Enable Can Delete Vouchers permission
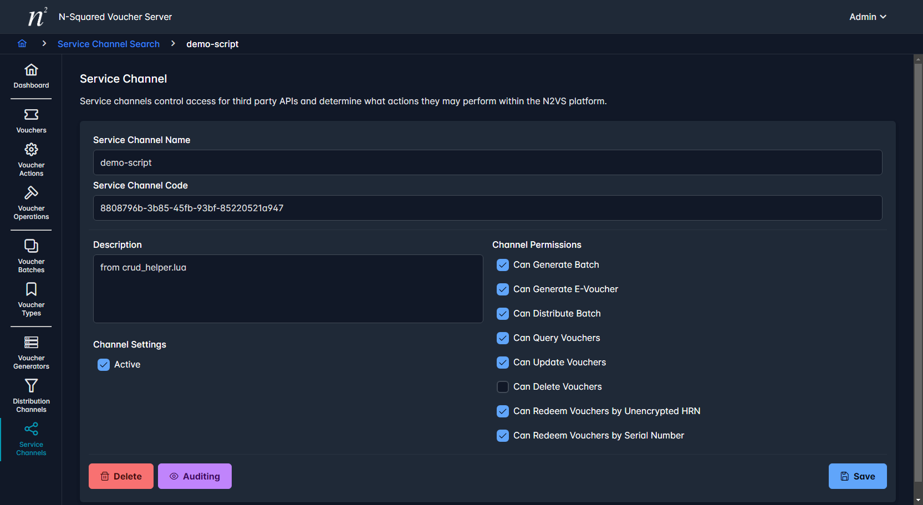The image size is (923, 505). click(x=503, y=387)
